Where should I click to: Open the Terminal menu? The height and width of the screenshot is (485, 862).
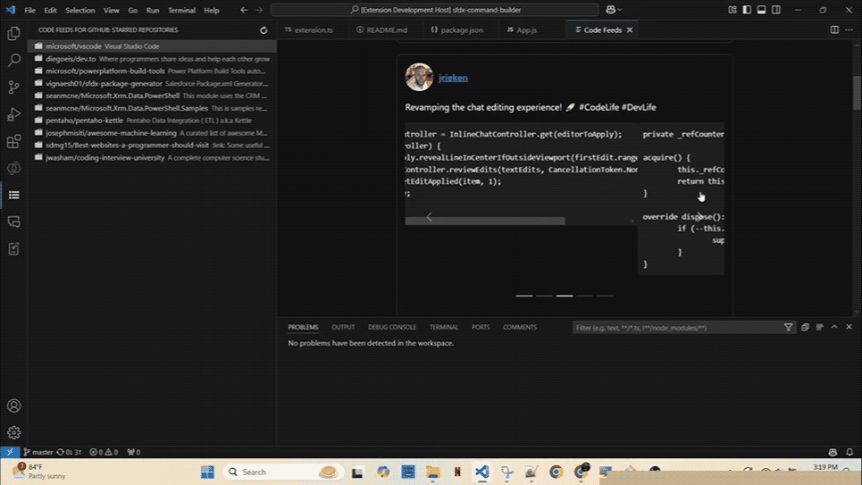tap(181, 10)
